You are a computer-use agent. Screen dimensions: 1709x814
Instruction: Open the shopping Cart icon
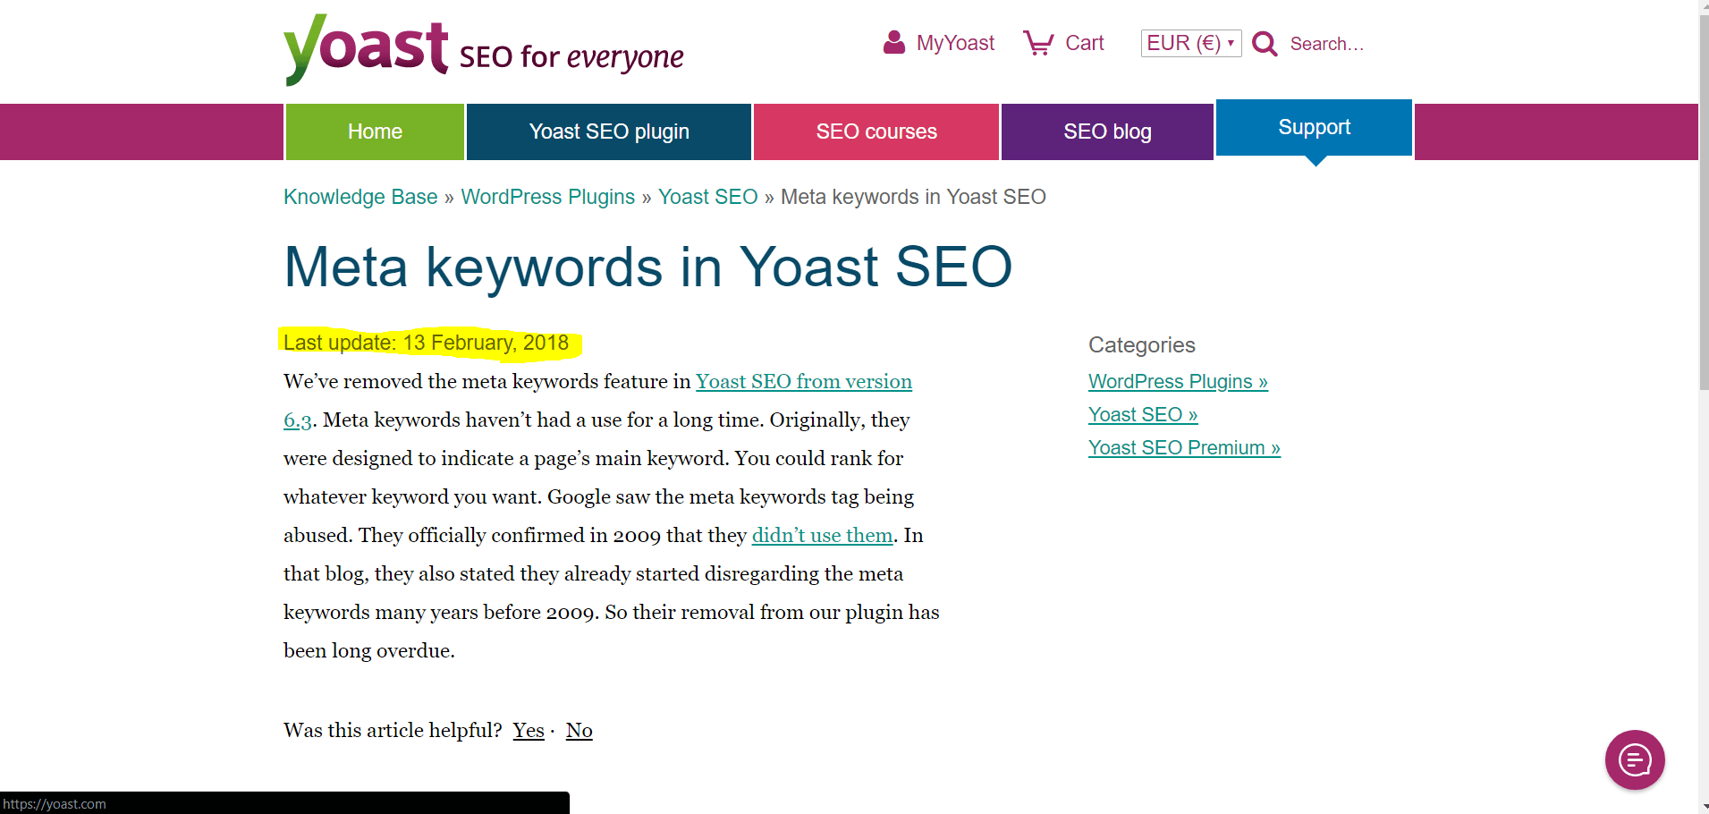tap(1037, 42)
